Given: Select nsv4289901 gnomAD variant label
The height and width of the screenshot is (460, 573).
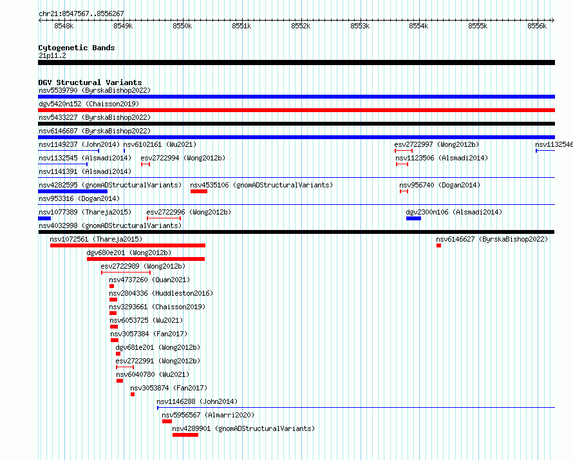Looking at the screenshot, I should click(243, 428).
